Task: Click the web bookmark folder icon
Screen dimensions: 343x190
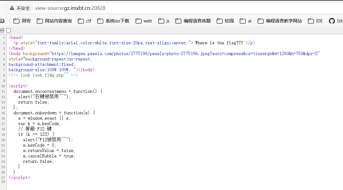Action: point(138,21)
